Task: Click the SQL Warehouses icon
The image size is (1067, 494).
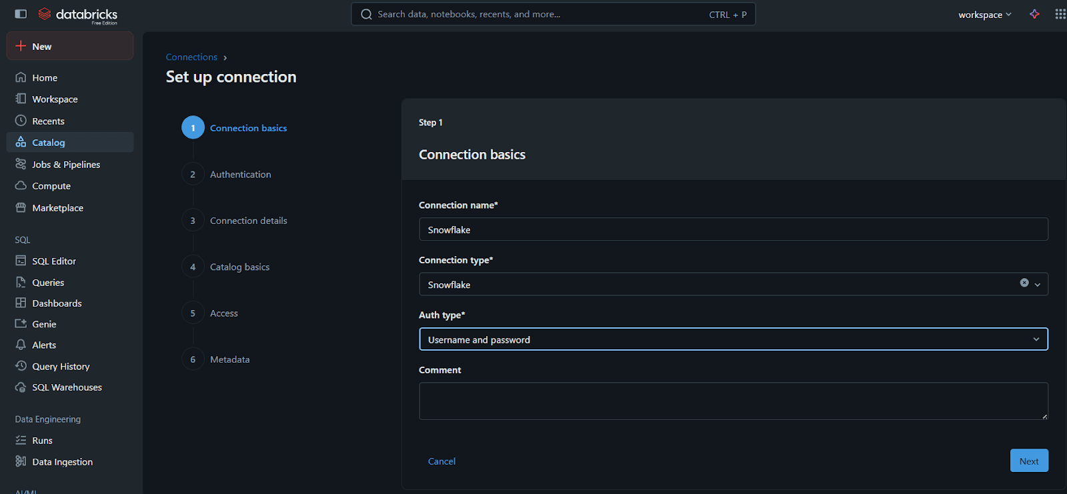Action: tap(21, 387)
